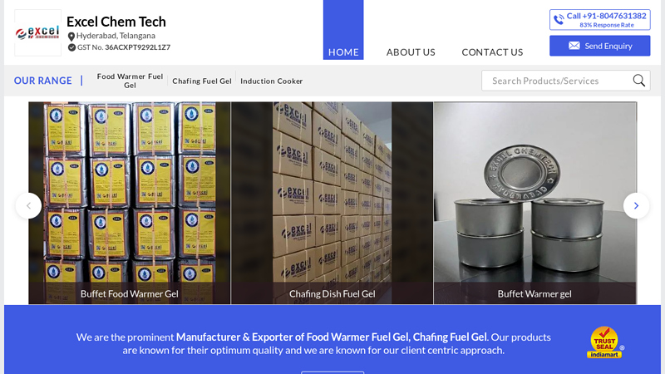
Task: Open Chafing Dish Fuel Gel image
Action: click(x=332, y=203)
